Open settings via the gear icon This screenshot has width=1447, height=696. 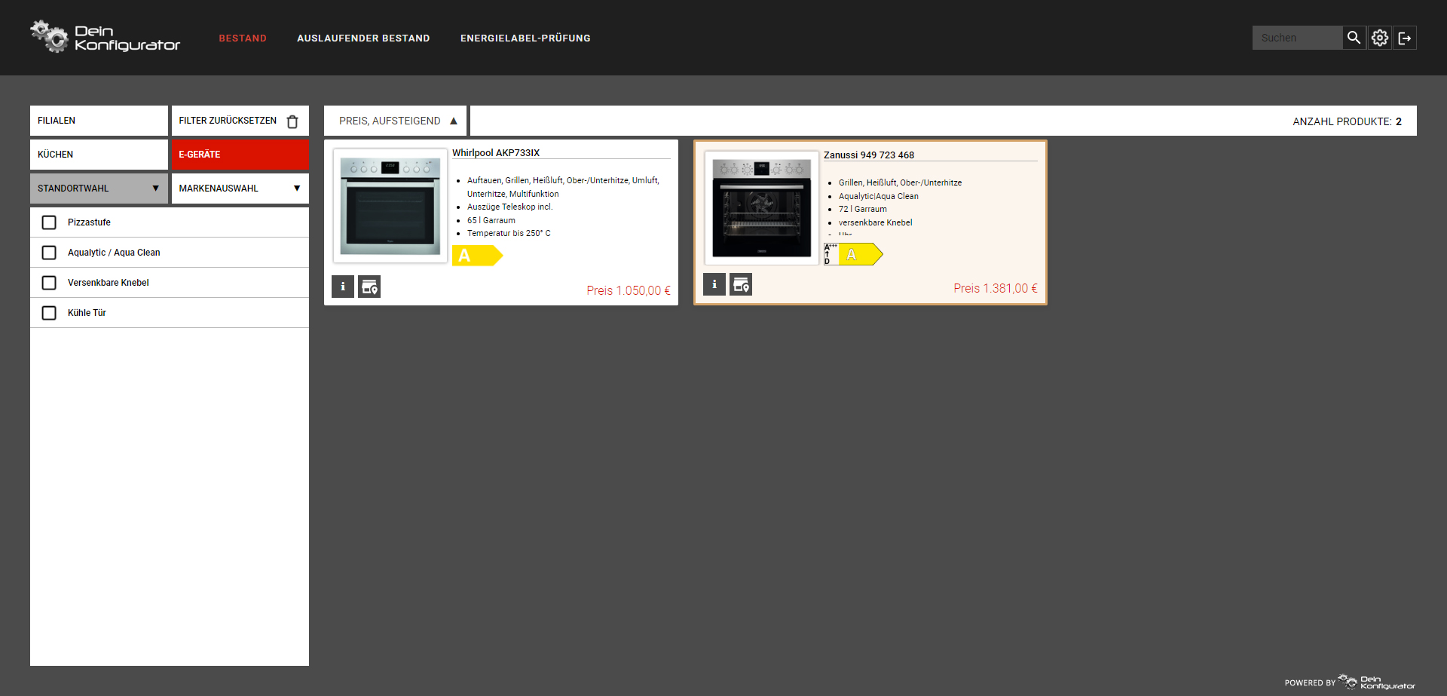tap(1379, 38)
